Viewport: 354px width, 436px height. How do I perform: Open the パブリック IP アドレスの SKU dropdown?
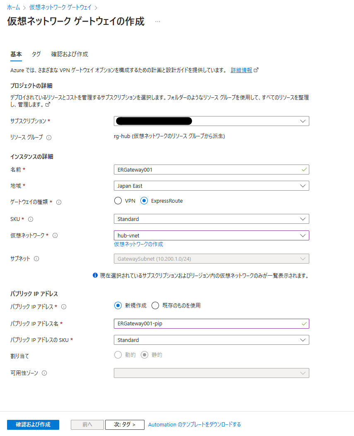point(212,340)
